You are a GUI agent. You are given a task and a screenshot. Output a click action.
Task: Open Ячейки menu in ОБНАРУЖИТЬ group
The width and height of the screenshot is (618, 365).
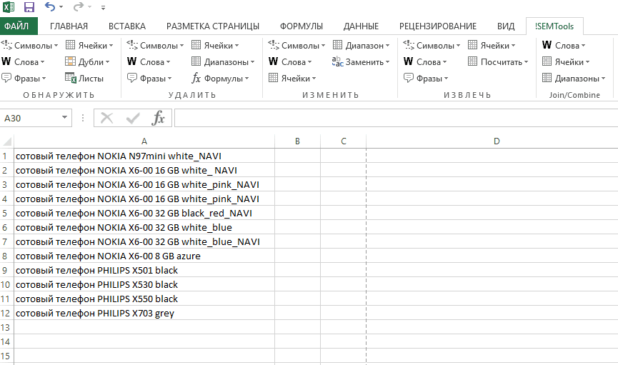pos(89,45)
